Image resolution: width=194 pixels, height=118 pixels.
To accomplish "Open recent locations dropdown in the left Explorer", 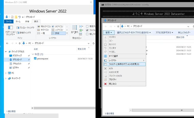I will tap(16, 43).
